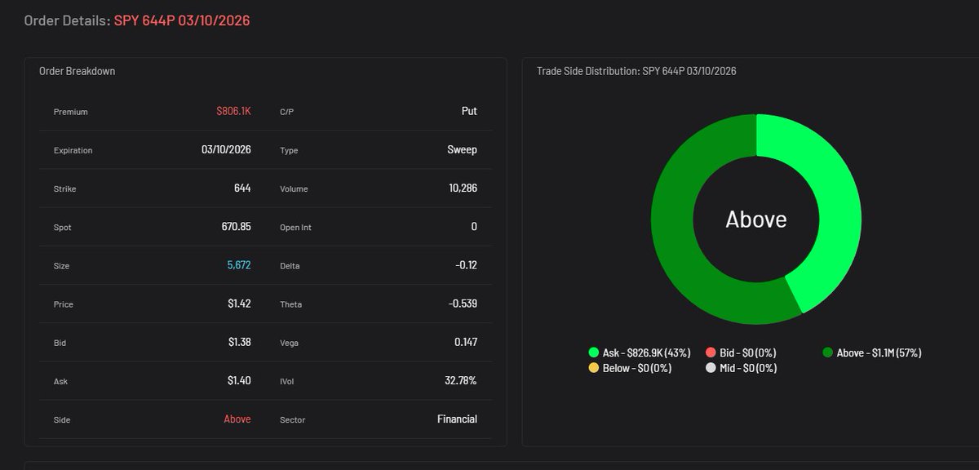The height and width of the screenshot is (470, 979).
Task: Toggle the Mid legend dot in chart
Action: (x=711, y=368)
